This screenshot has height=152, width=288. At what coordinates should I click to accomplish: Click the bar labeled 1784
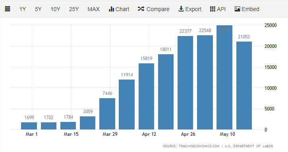click(68, 126)
